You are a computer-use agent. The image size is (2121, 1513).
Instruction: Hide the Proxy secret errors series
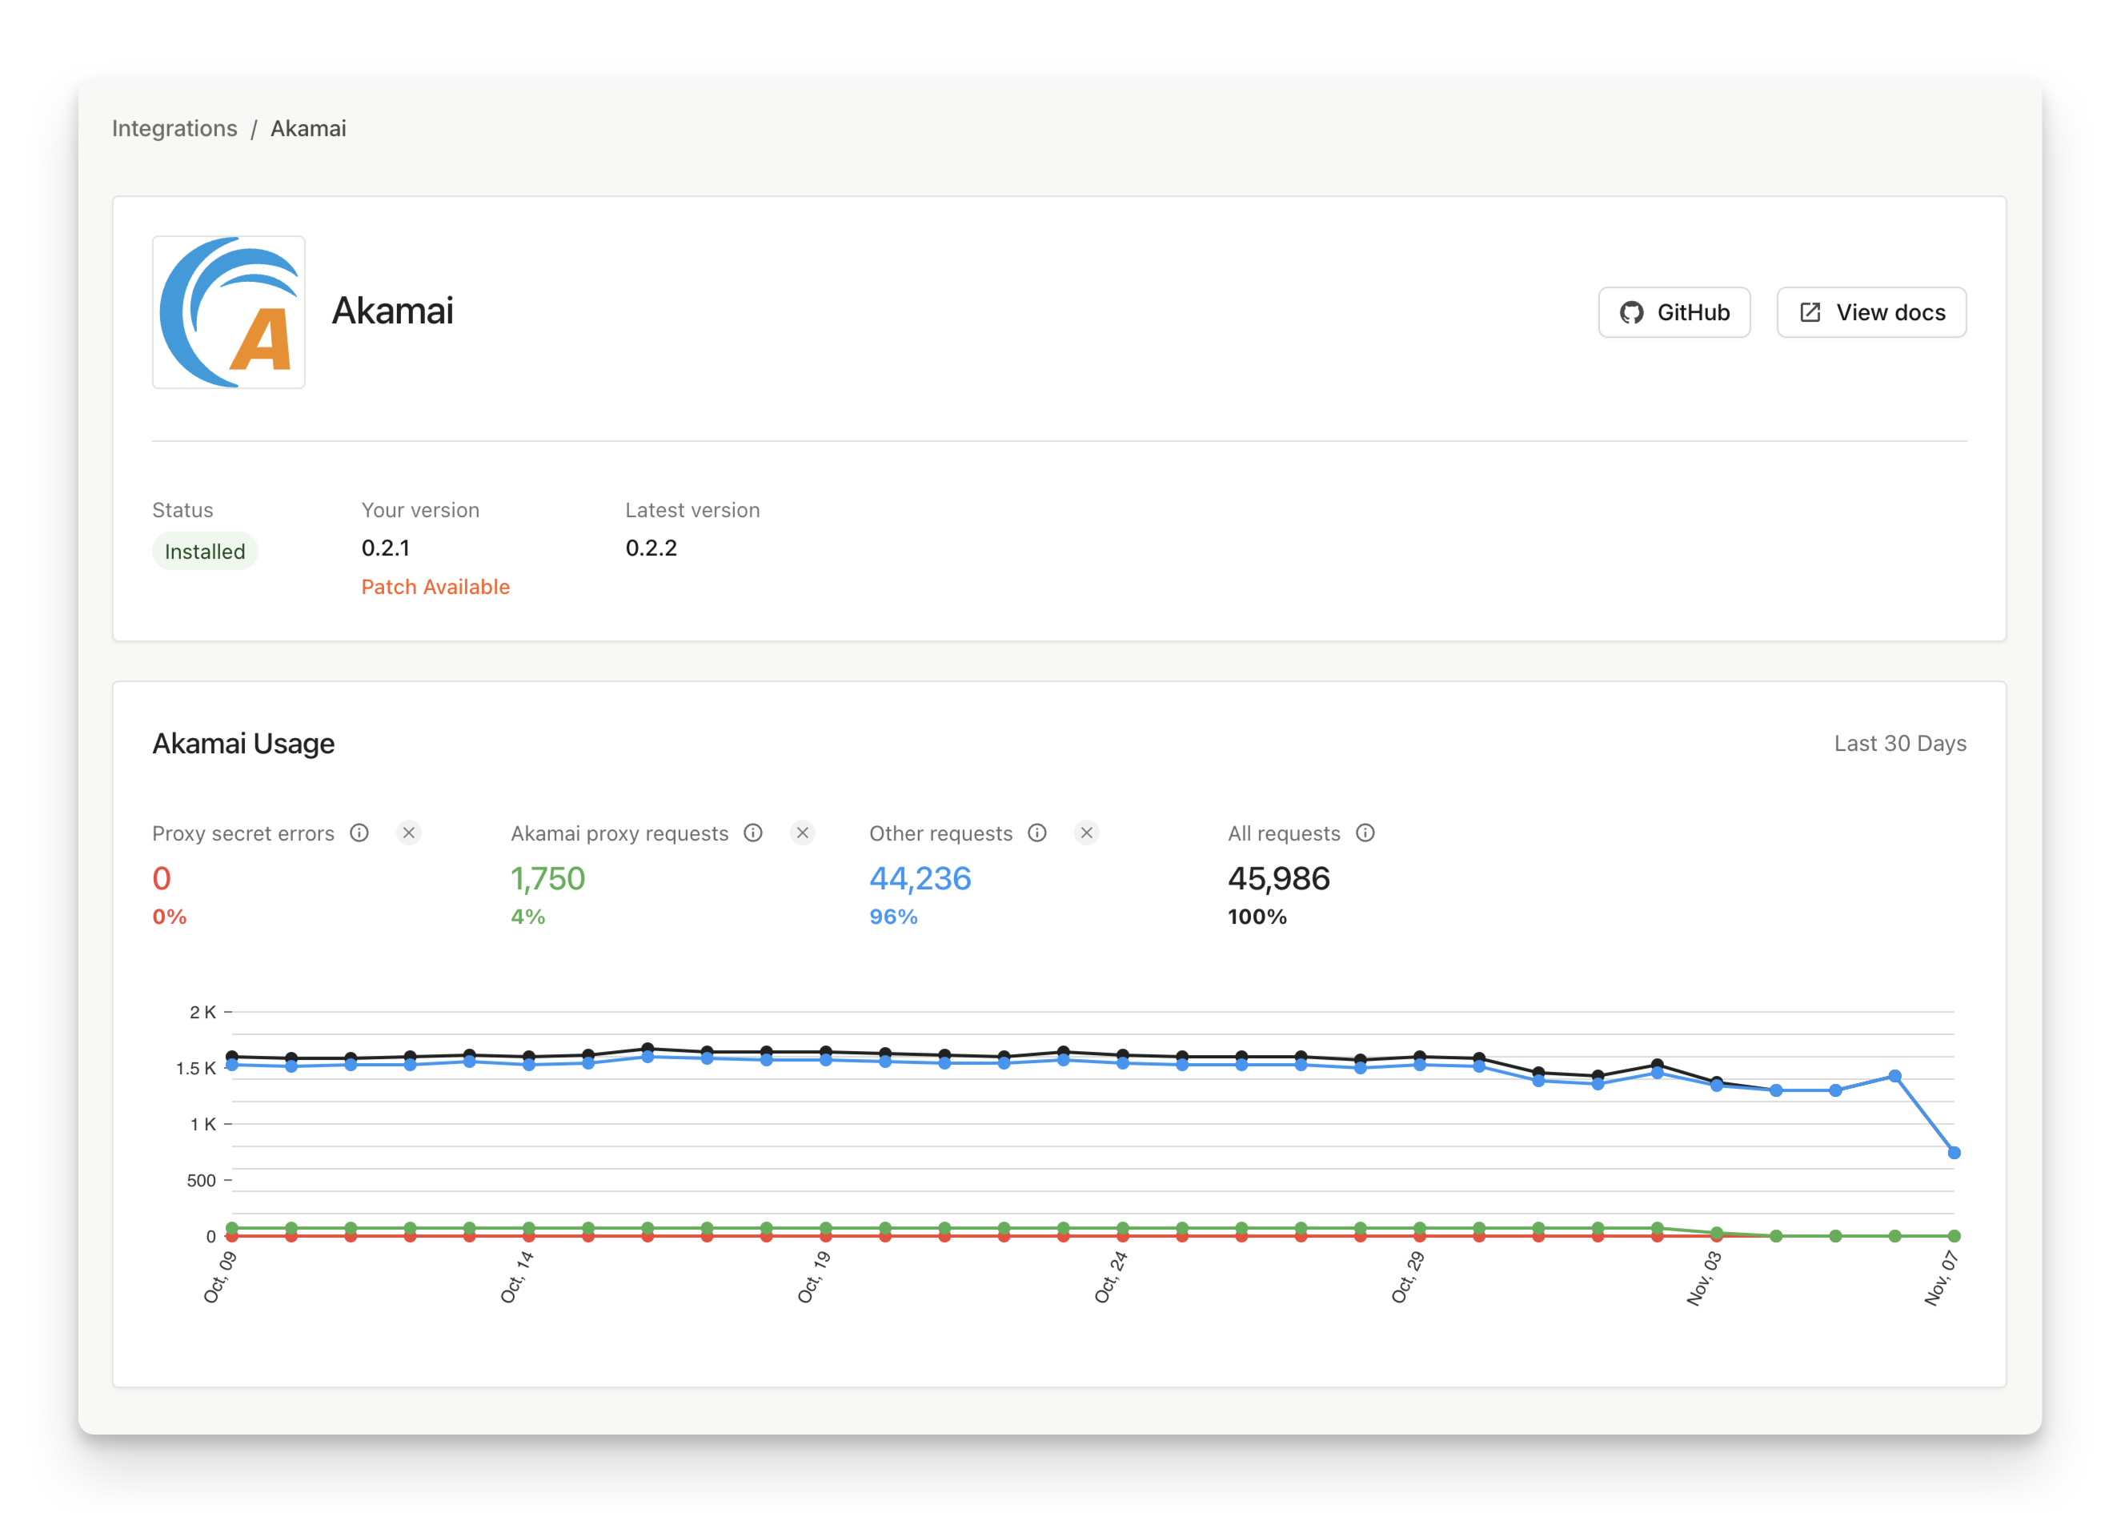408,833
